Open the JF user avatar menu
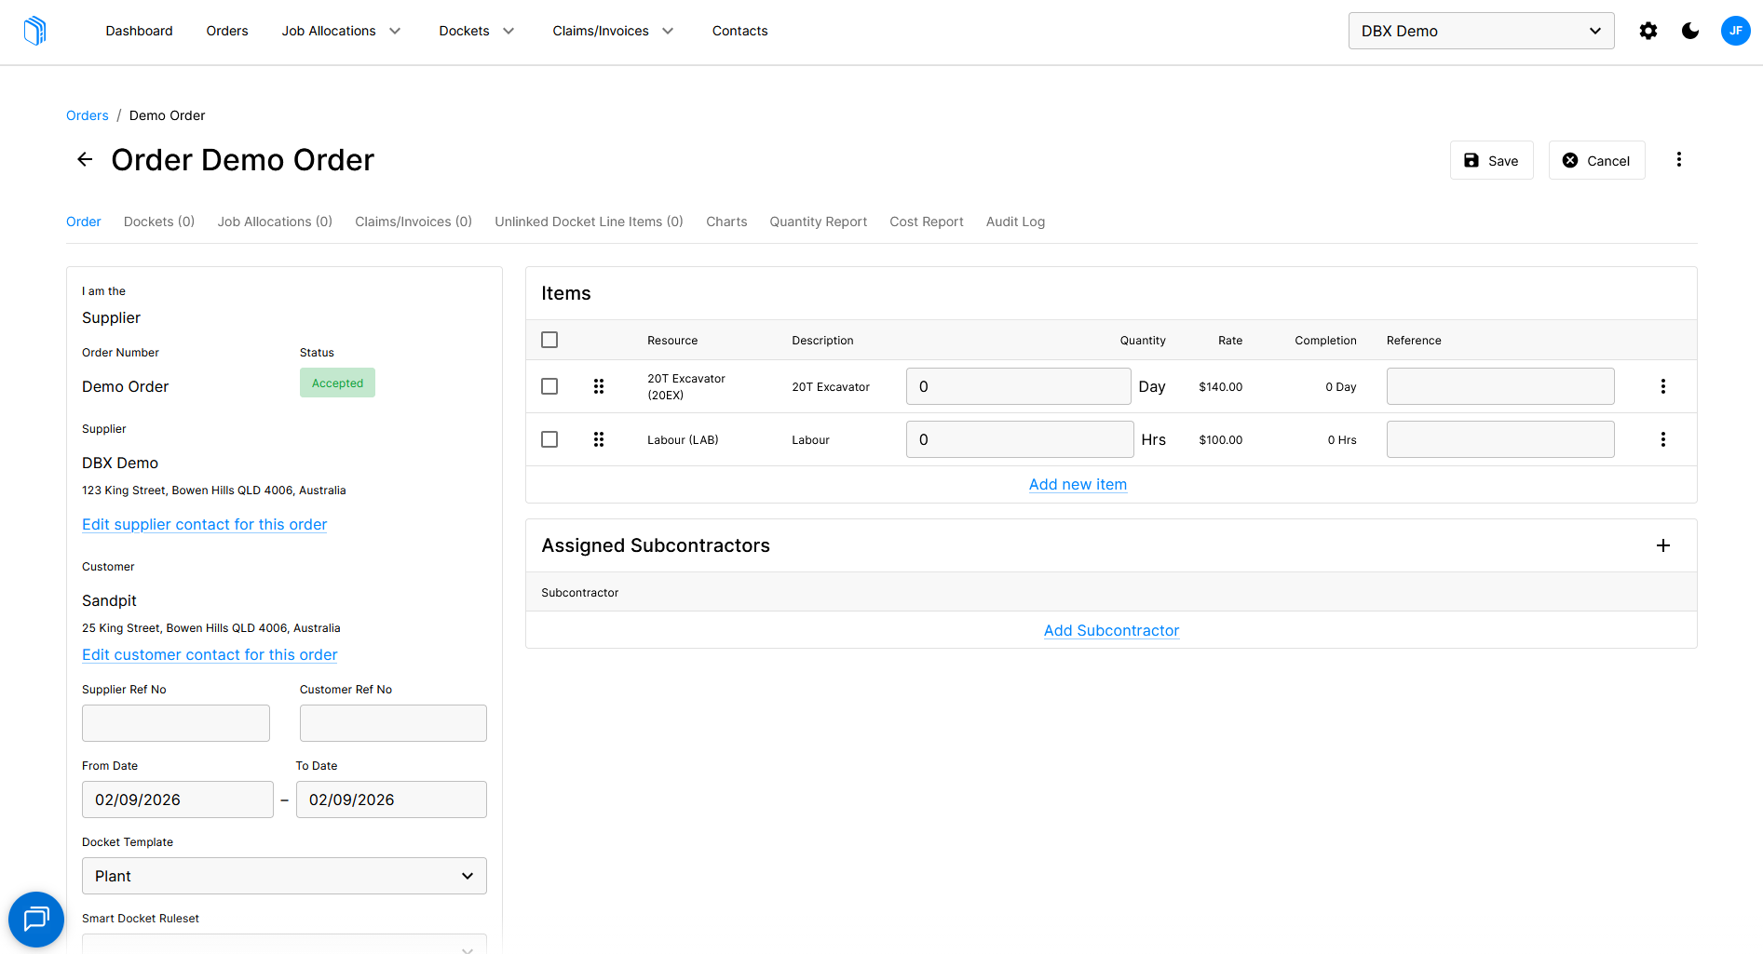 (x=1736, y=31)
